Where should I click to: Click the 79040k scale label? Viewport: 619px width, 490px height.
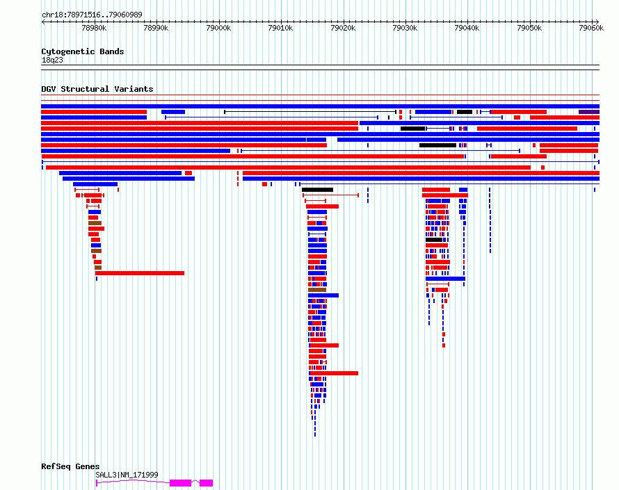coord(467,28)
